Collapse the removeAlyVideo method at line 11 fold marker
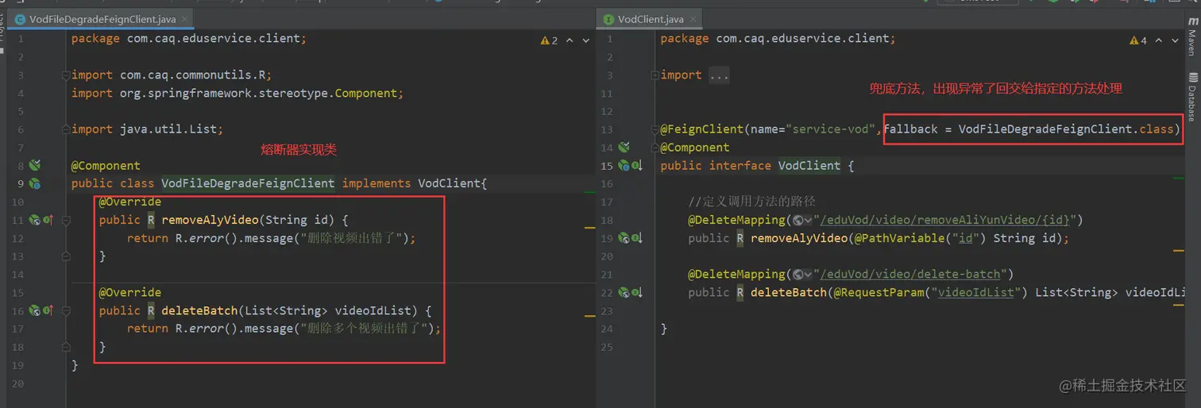 click(x=66, y=220)
